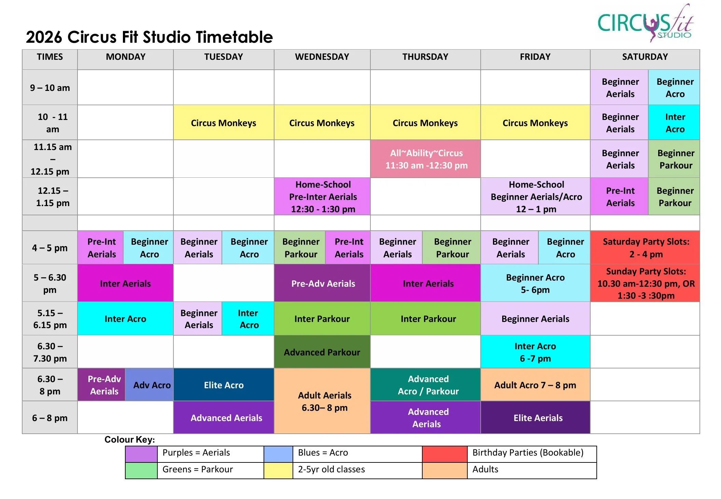The height and width of the screenshot is (499, 721).
Task: Click Tuesday's Circus Monkeys class cell
Action: click(x=223, y=123)
